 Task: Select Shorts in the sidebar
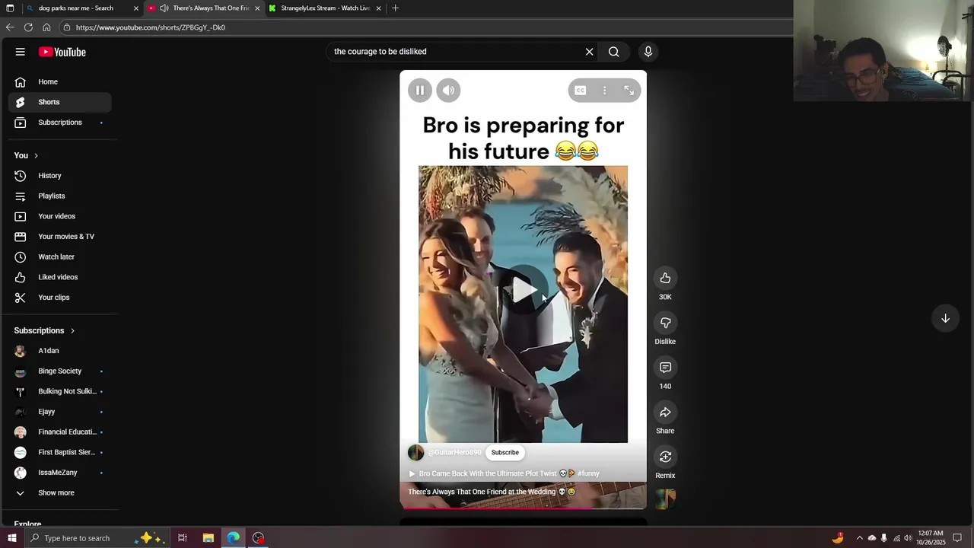point(59,102)
